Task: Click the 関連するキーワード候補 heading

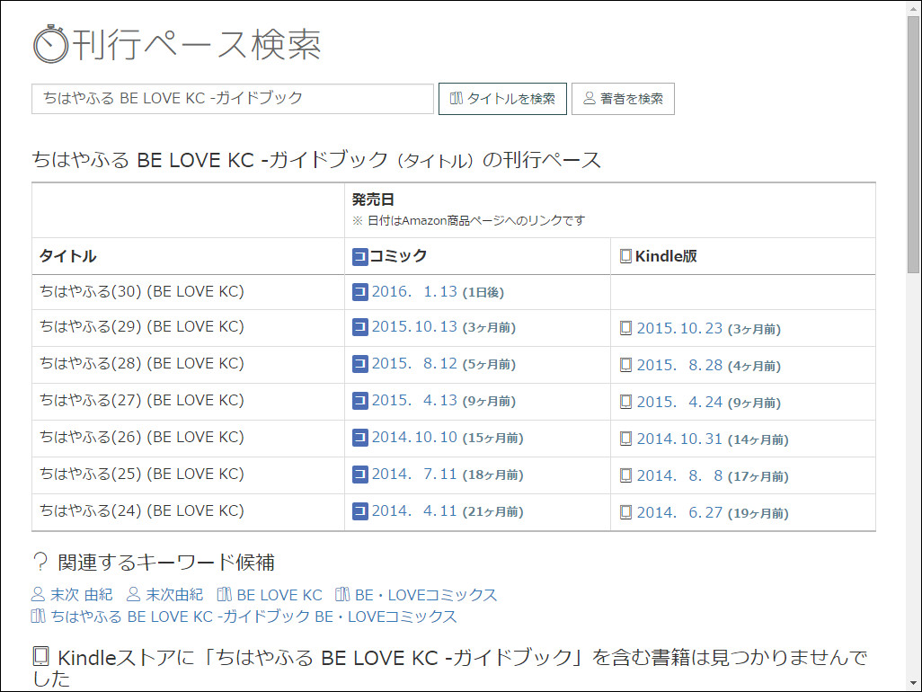Action: [166, 563]
